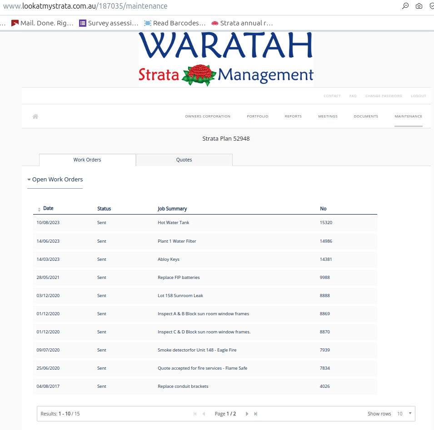Click the Waratah Strata Management logo
Screen dimensions: 434x430
click(226, 59)
